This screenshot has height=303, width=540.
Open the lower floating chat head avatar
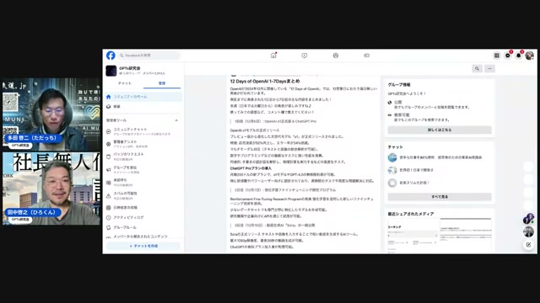point(529,232)
